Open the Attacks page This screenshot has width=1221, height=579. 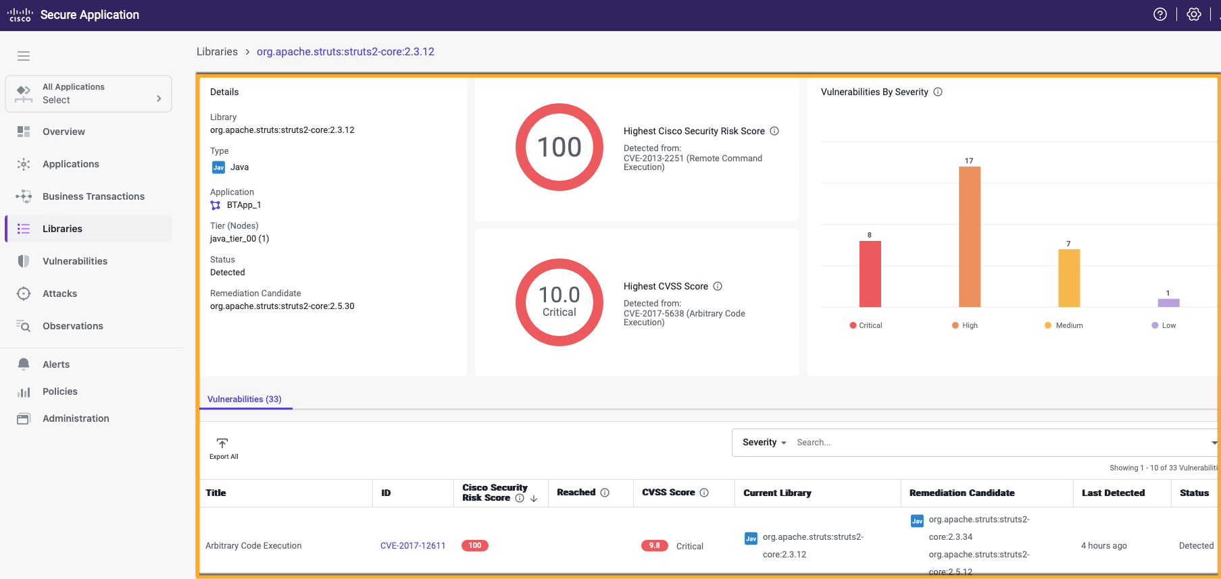[x=59, y=294]
